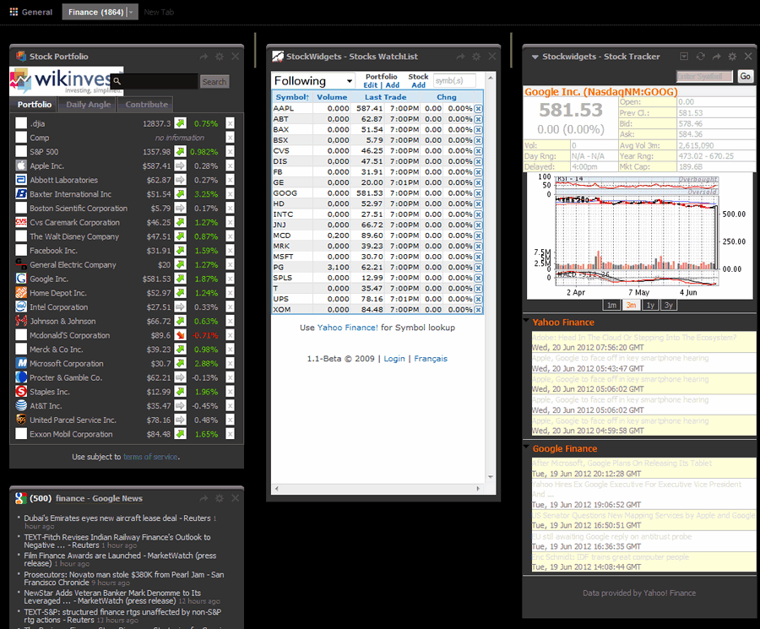Open Yahoo Finance! symbol lookup link

[347, 328]
